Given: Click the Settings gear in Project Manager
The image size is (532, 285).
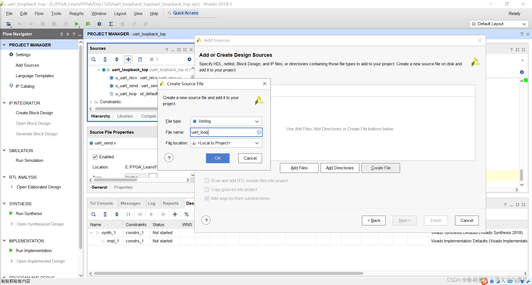Looking at the screenshot, I should click(x=11, y=55).
